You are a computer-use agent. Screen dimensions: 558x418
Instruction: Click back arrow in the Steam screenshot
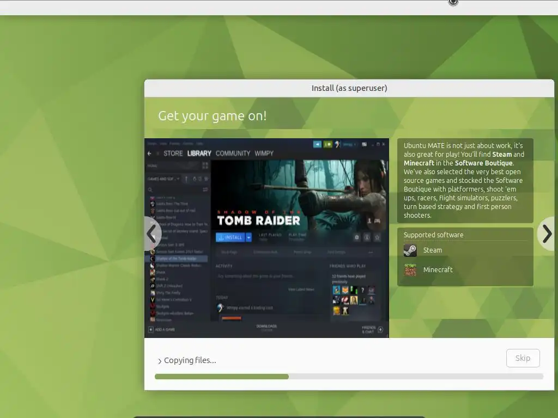click(149, 153)
